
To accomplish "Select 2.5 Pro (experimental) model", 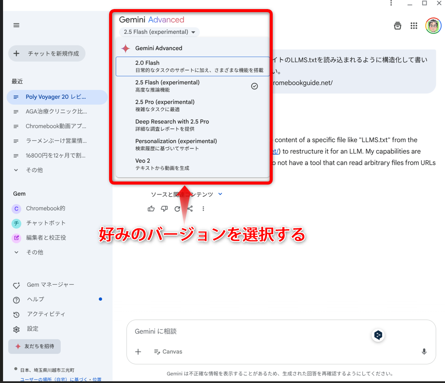I will (193, 106).
